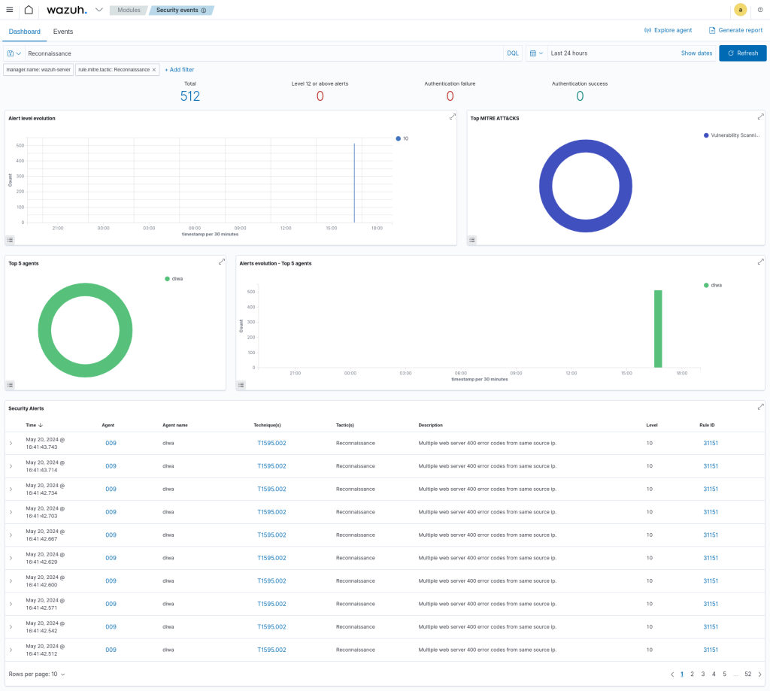The image size is (770, 691).
Task: Expand the first security alert row
Action: pos(11,444)
